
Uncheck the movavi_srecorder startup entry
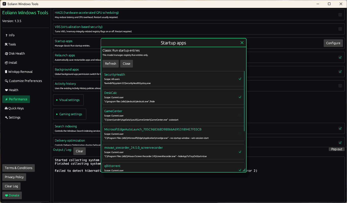point(240,152)
